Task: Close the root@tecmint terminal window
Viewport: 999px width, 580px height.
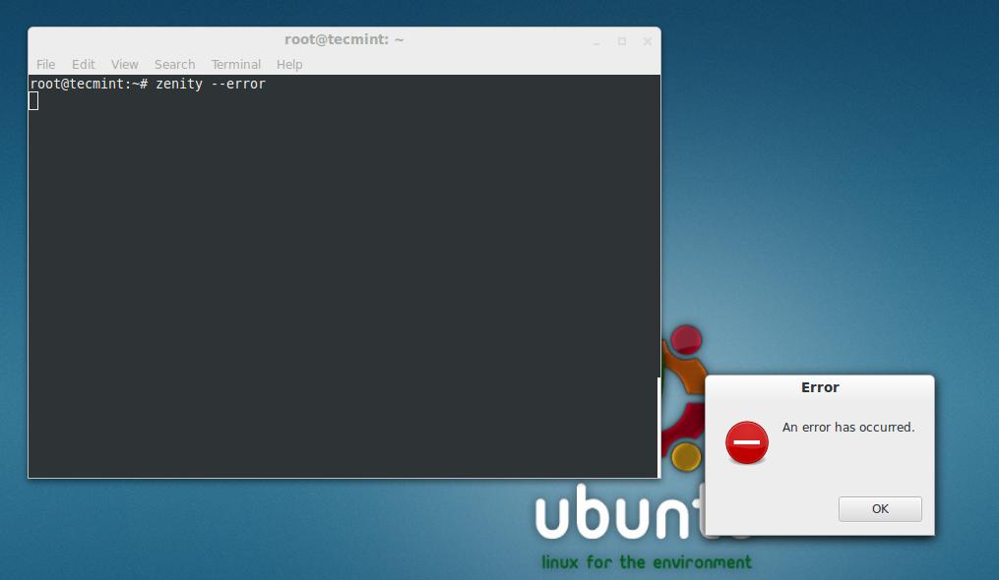Action: (x=647, y=41)
